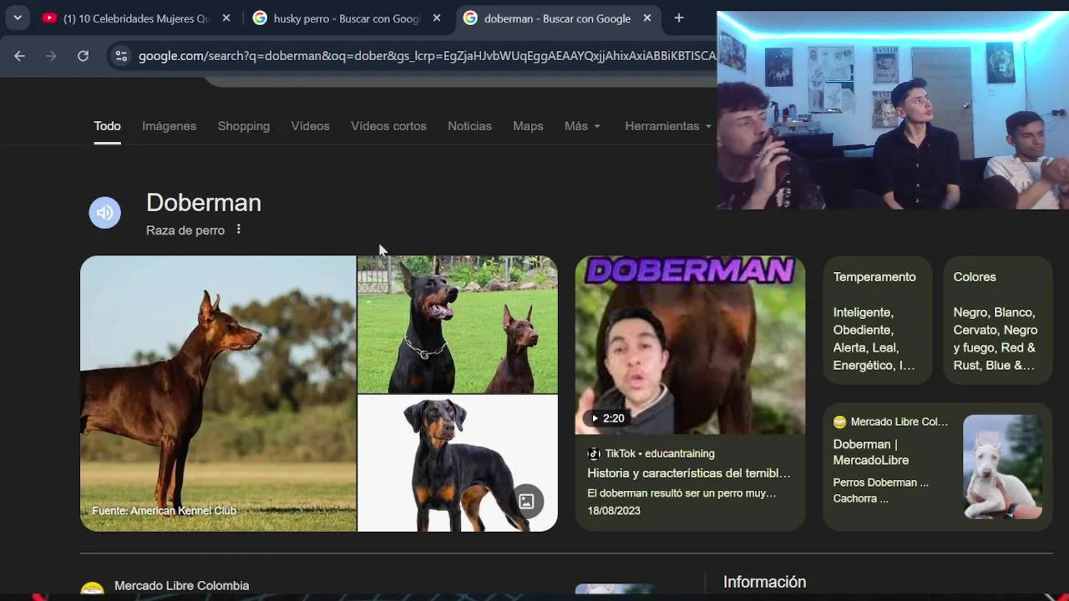Open the Shopping results tab
Viewport: 1069px width, 601px height.
(243, 126)
